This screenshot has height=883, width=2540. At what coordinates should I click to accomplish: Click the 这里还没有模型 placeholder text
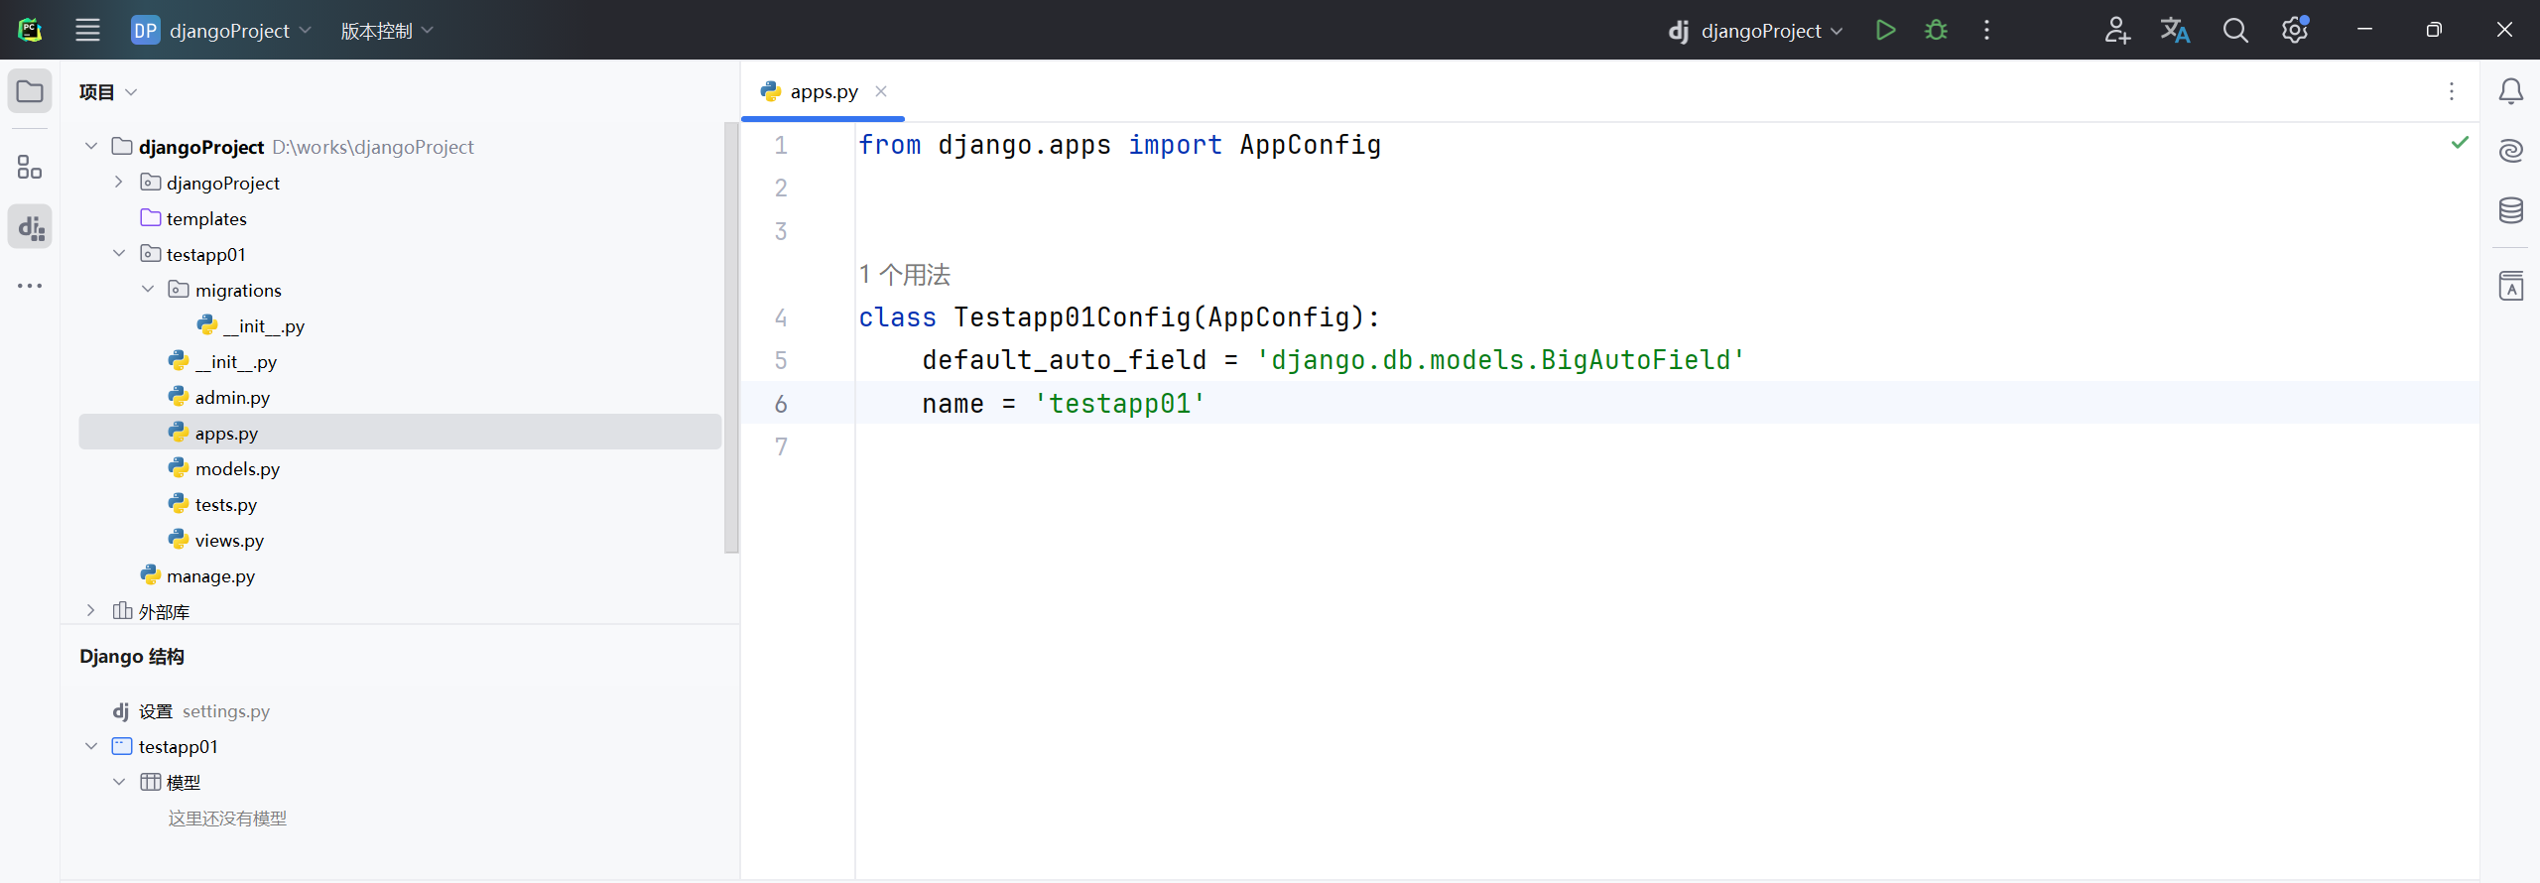point(227,819)
